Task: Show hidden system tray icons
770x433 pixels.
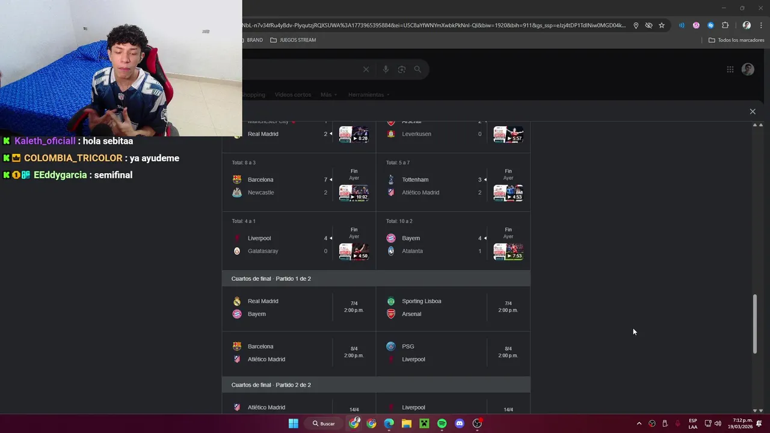Action: (639, 423)
